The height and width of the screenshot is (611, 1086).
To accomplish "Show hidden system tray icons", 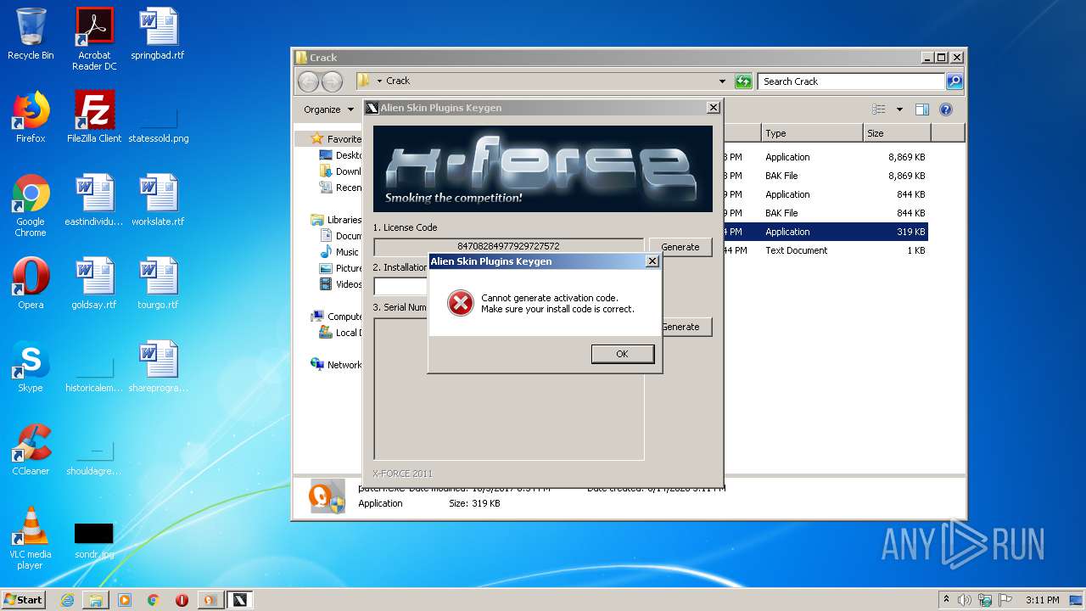I will pyautogui.click(x=947, y=599).
